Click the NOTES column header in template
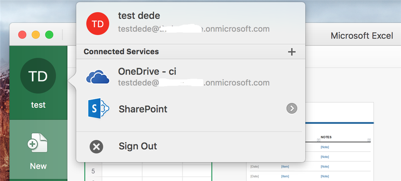The image size is (401, 181). [326, 137]
